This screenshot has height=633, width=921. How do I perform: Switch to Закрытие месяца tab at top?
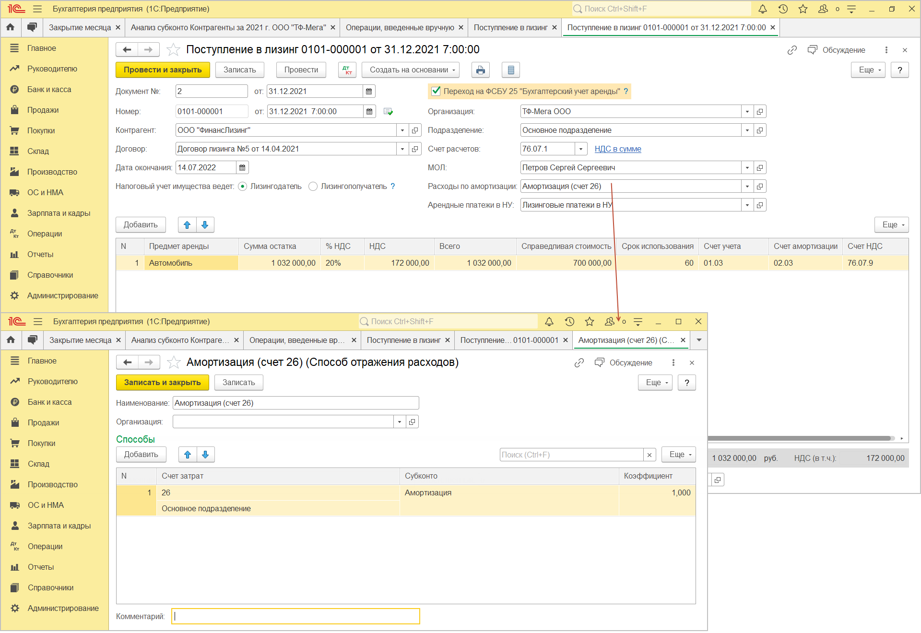coord(80,27)
